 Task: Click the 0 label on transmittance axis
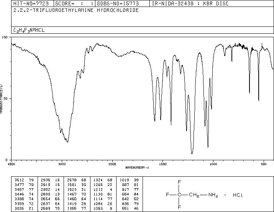7,160
